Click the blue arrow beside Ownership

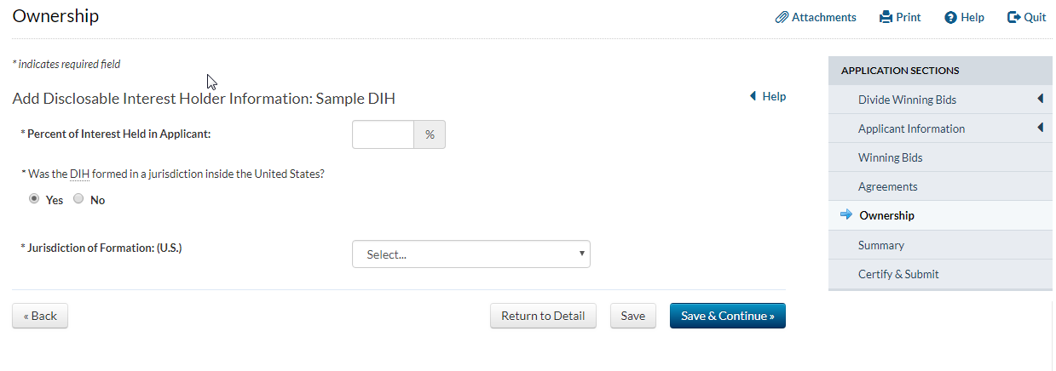pyautogui.click(x=846, y=215)
